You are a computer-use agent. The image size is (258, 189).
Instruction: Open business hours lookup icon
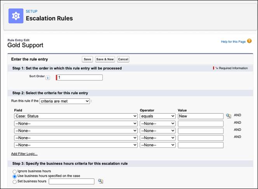101,181
